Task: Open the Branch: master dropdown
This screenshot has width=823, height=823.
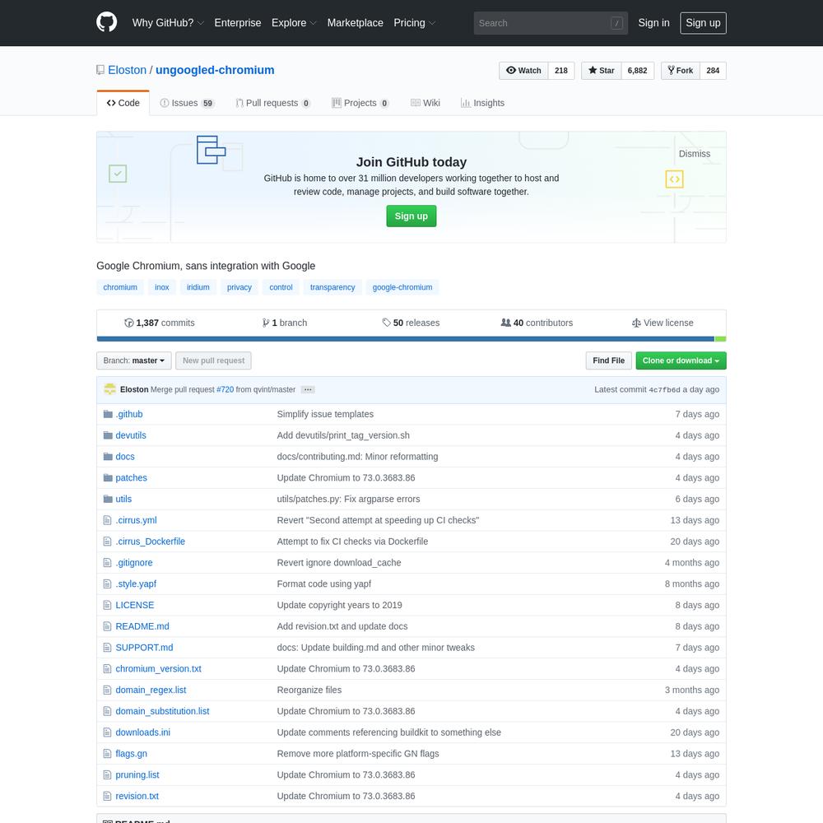Action: tap(134, 360)
